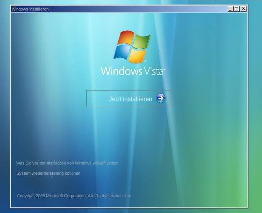Click the Jetzt installieren button
Viewport: 262px width, 213px height.
129,98
